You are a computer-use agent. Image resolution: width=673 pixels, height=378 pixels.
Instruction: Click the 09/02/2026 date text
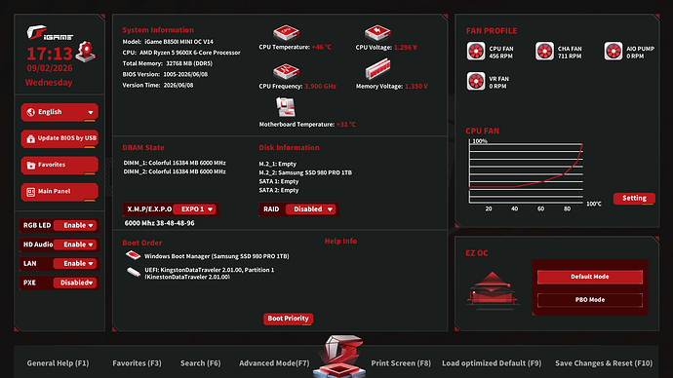click(x=50, y=68)
